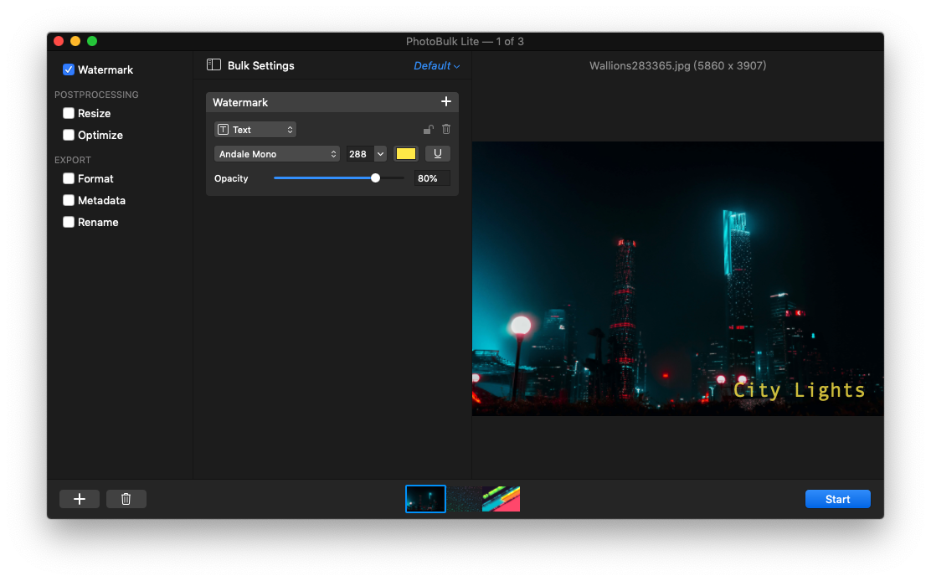Screen dimensions: 931x581
Task: Expand the font size 288 dropdown
Action: (x=381, y=154)
